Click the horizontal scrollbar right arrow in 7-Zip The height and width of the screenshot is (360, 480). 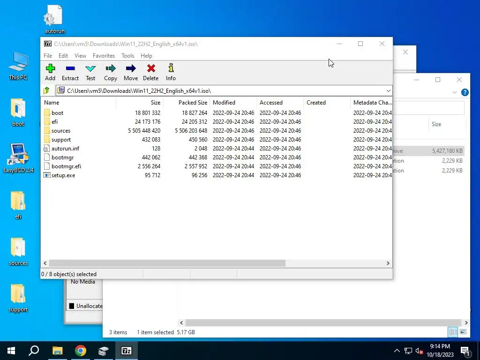pos(388,263)
